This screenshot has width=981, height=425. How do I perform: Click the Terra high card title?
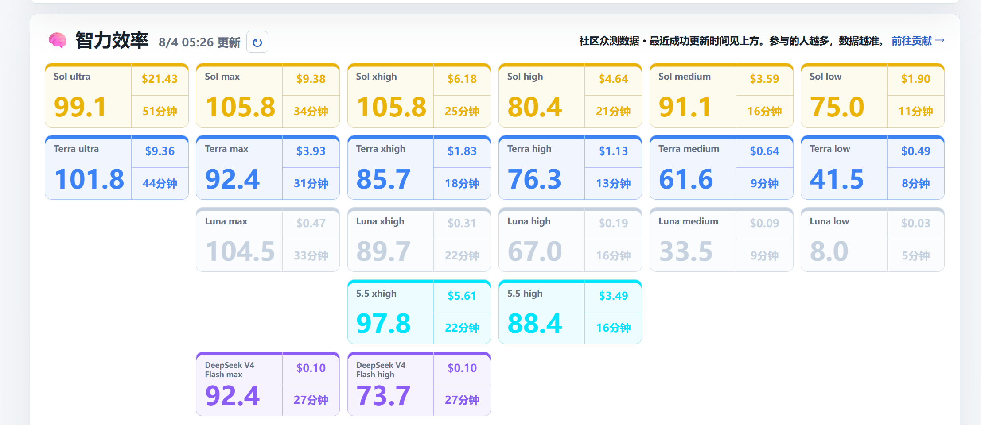(529, 149)
